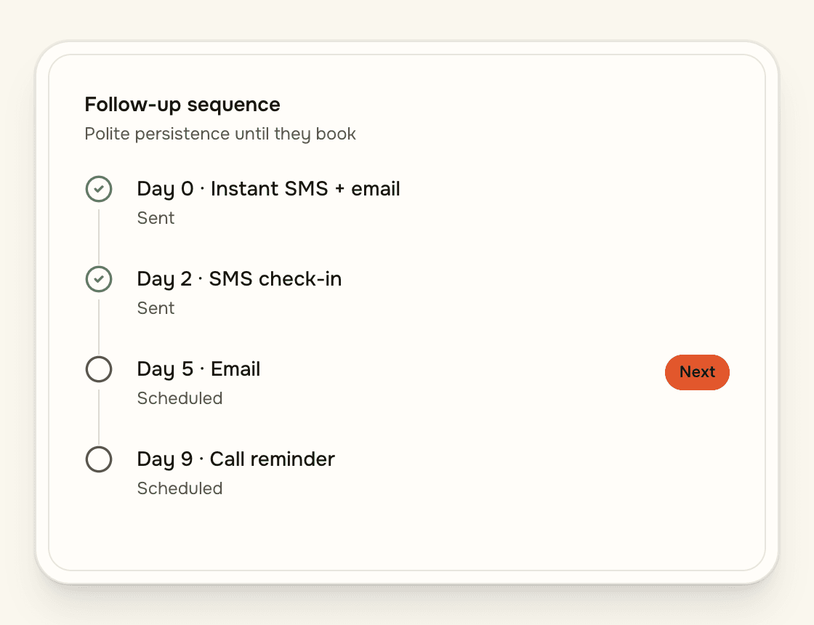814x625 pixels.
Task: Select the empty Day 5 step circle
Action: 99,369
